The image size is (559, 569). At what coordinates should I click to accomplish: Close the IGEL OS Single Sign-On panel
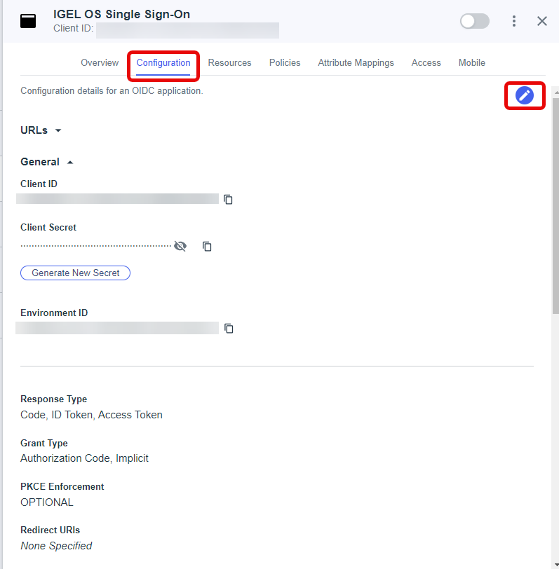click(542, 21)
